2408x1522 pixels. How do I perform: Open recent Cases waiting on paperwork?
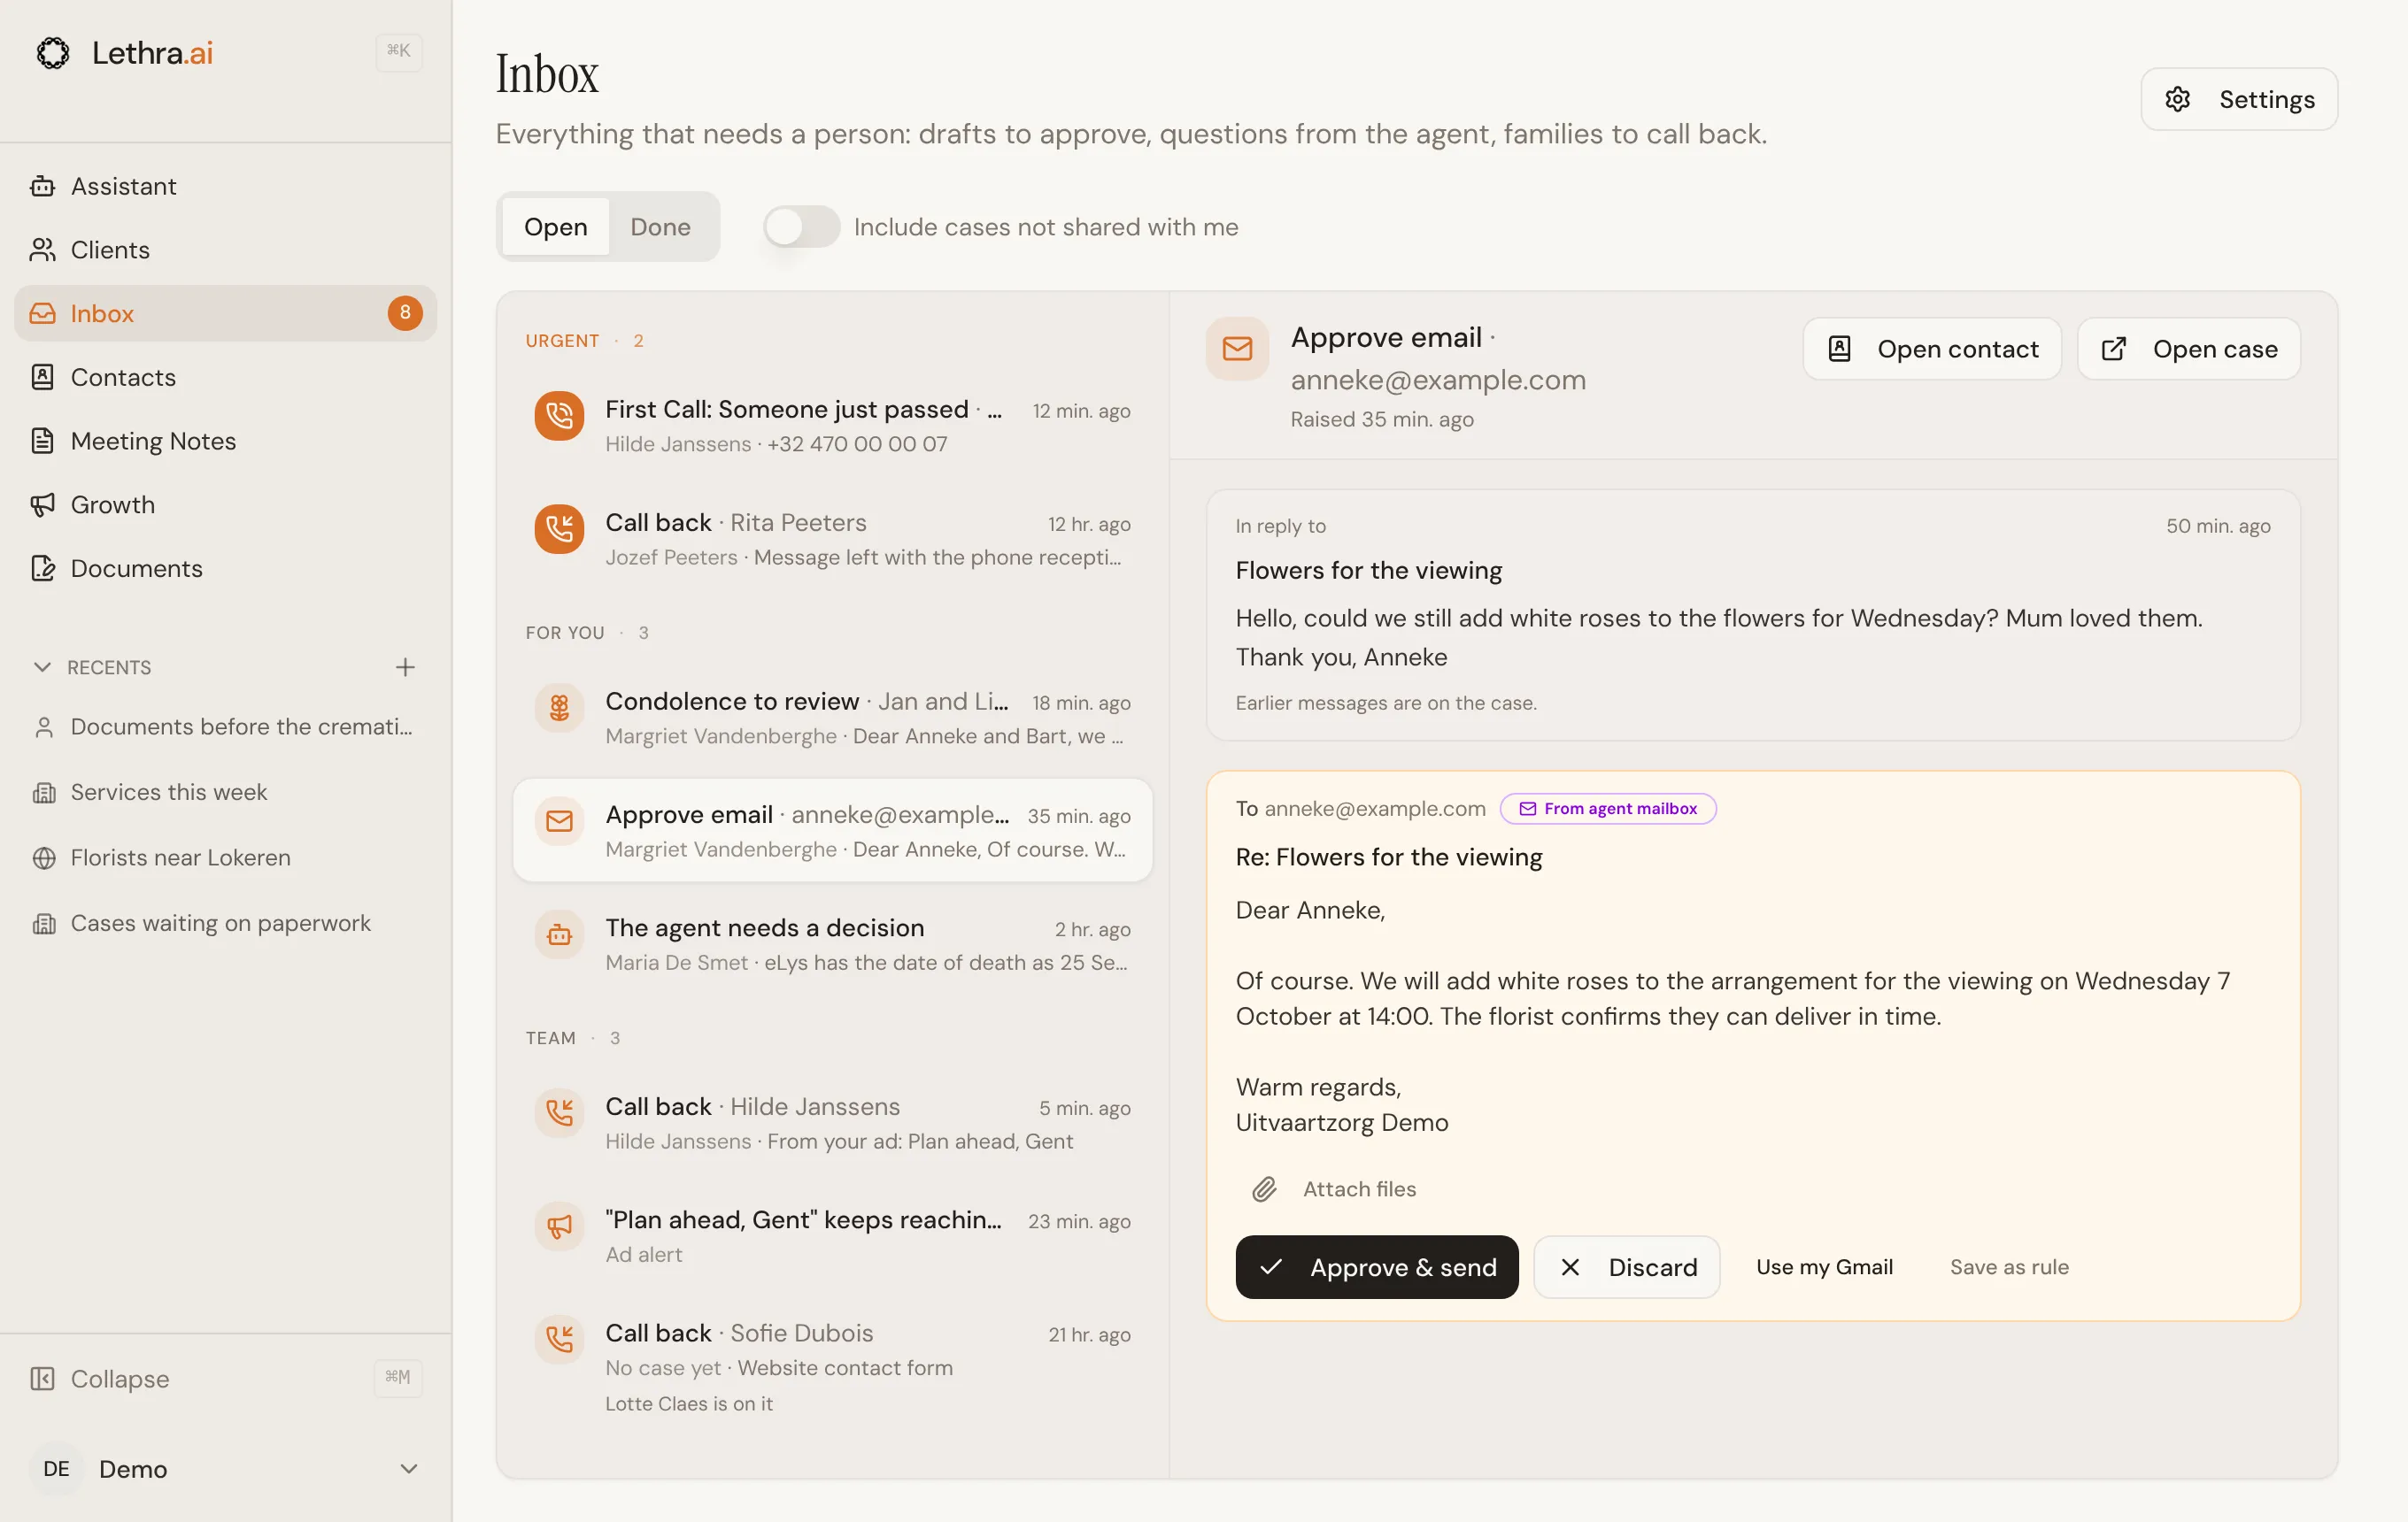(225, 924)
